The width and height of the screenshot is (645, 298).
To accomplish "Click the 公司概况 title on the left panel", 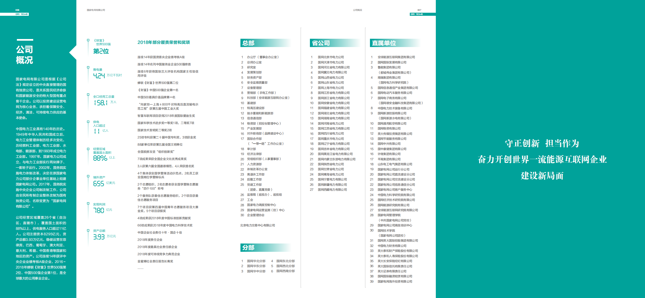I will [x=24, y=55].
